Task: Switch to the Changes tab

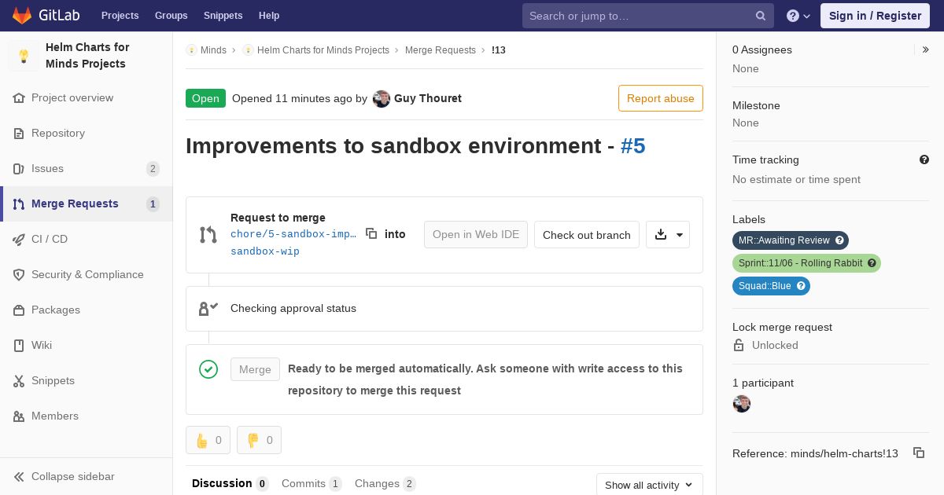Action: click(385, 483)
